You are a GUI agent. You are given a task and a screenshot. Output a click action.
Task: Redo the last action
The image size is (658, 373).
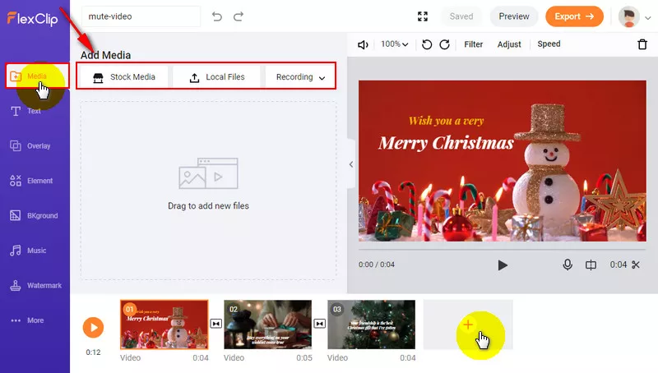pos(239,16)
